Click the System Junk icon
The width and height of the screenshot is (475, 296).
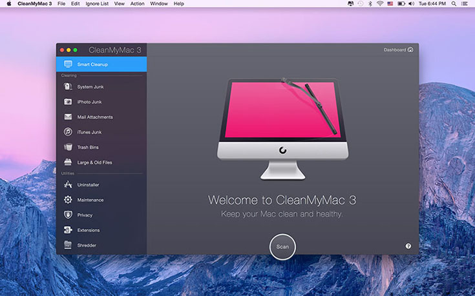coord(68,87)
